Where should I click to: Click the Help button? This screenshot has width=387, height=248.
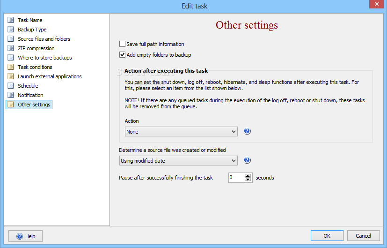coord(25,236)
